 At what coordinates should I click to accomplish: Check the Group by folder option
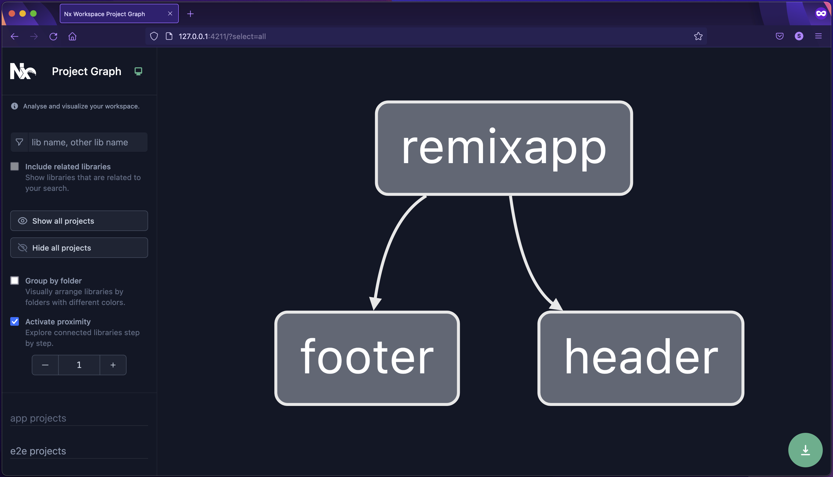pyautogui.click(x=15, y=280)
